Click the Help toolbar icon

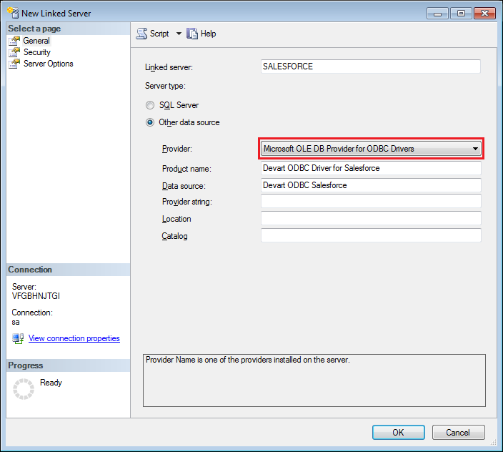click(x=192, y=34)
